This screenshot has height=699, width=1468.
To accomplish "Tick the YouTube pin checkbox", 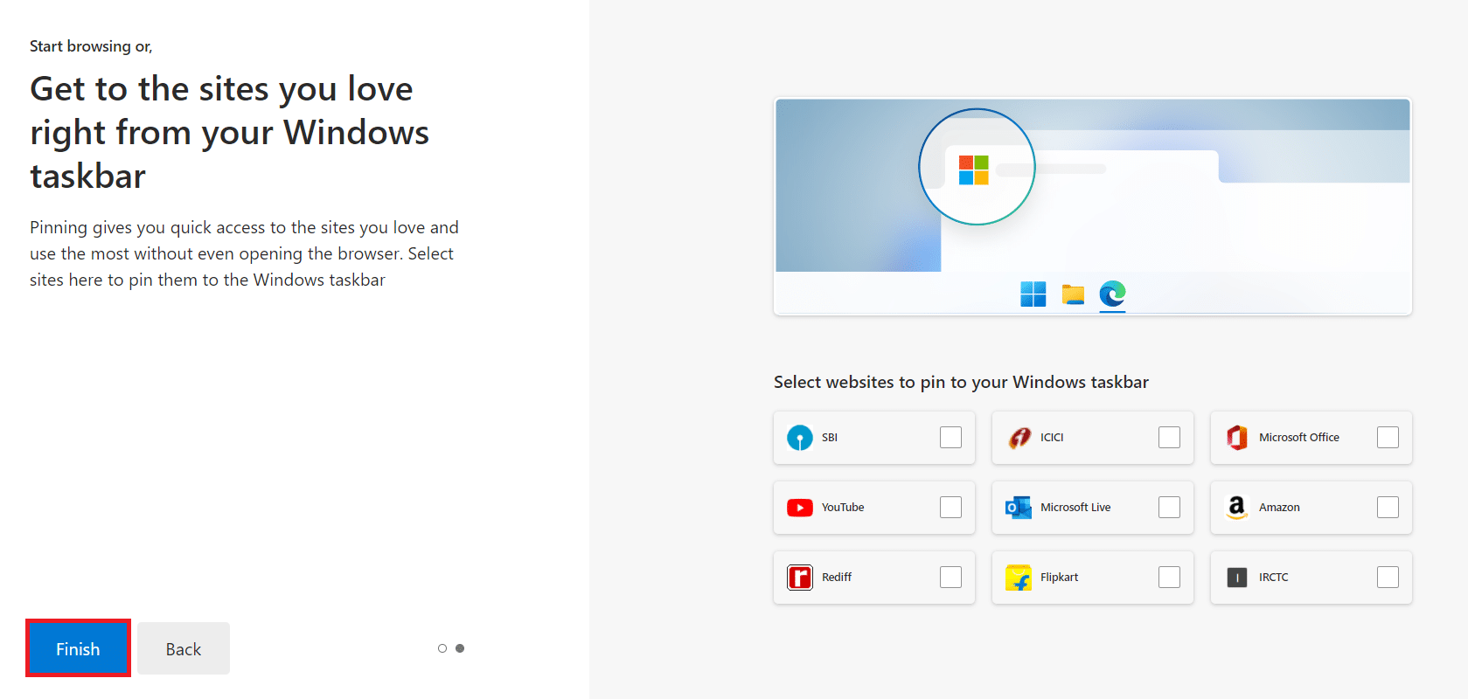I will tap(950, 508).
